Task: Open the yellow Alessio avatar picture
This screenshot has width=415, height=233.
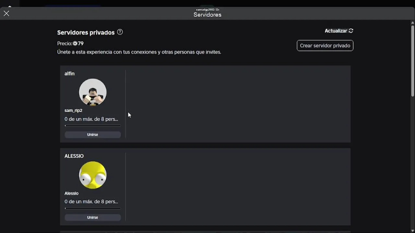Action: click(93, 175)
